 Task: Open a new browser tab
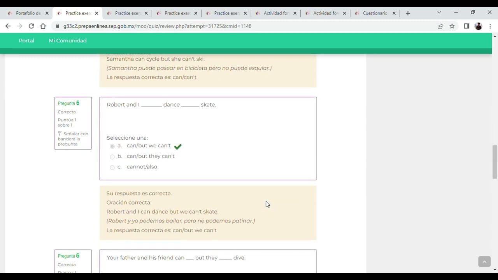tap(408, 13)
